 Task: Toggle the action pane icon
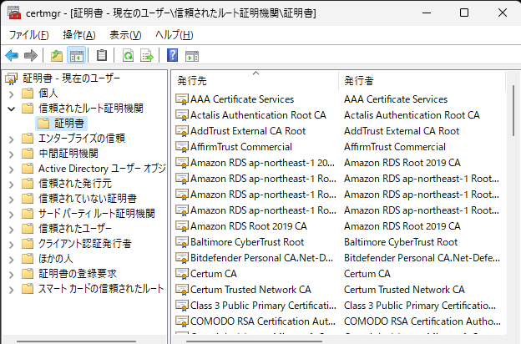point(192,56)
